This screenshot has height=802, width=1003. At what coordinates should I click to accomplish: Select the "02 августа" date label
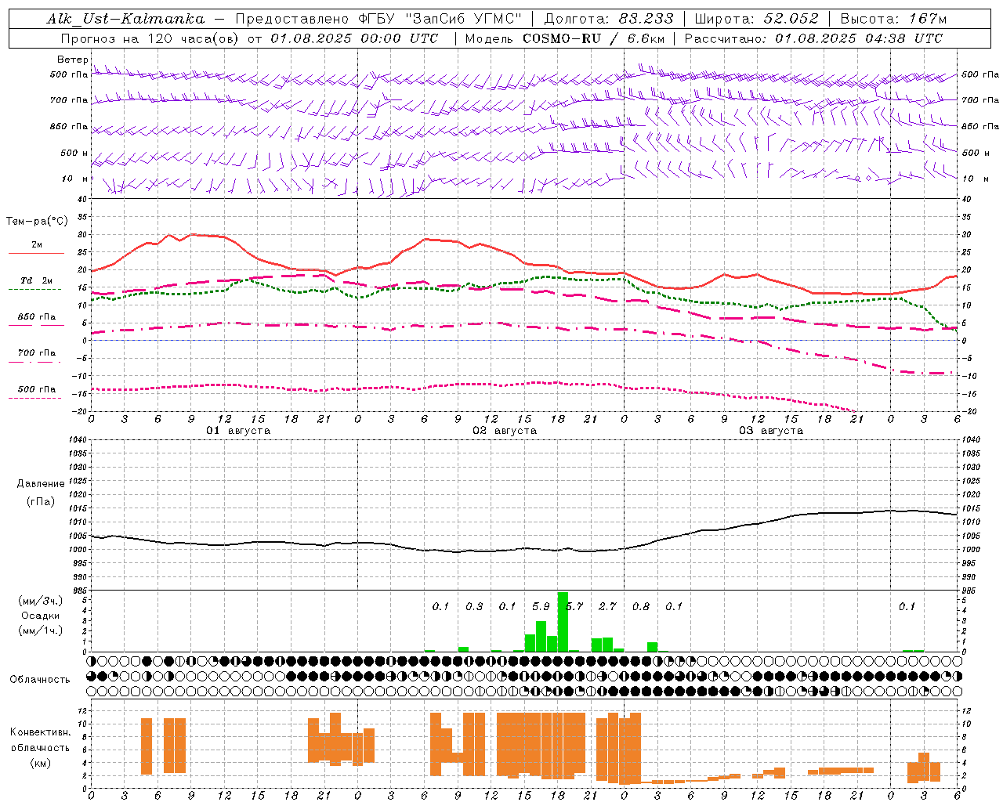505,431
